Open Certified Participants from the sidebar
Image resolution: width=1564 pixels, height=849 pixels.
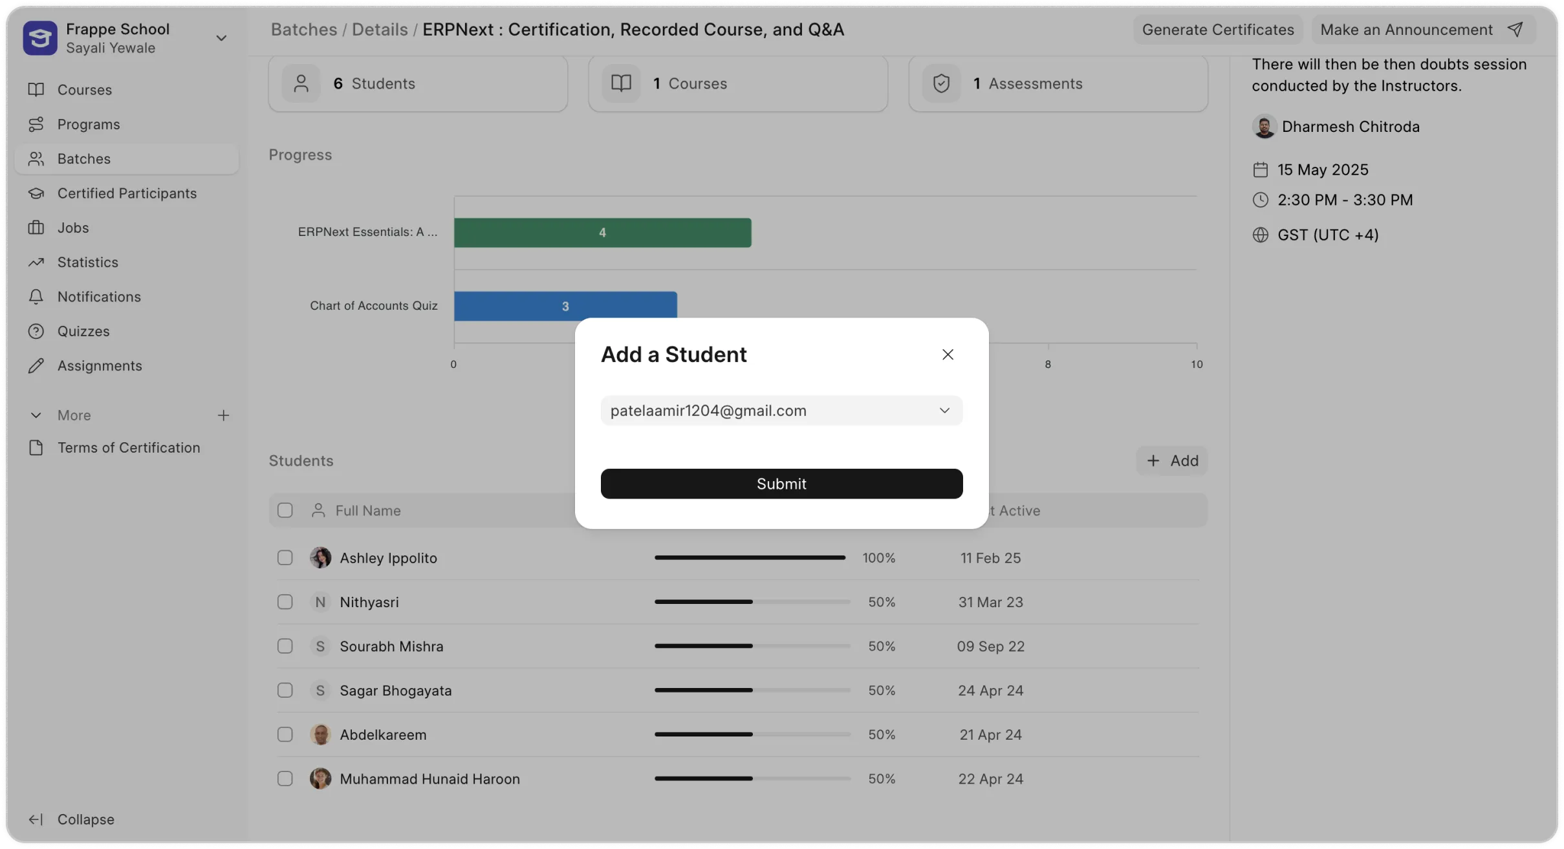[127, 193]
